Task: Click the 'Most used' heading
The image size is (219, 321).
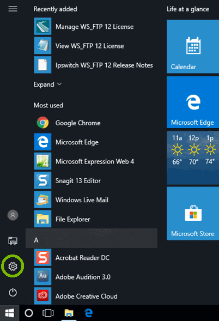Action: [x=48, y=105]
